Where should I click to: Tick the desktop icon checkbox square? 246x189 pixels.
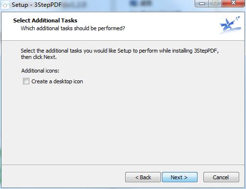click(x=26, y=81)
